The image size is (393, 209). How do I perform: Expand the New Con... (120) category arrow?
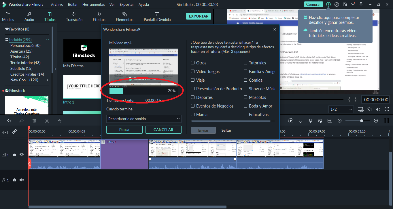pos(48,80)
